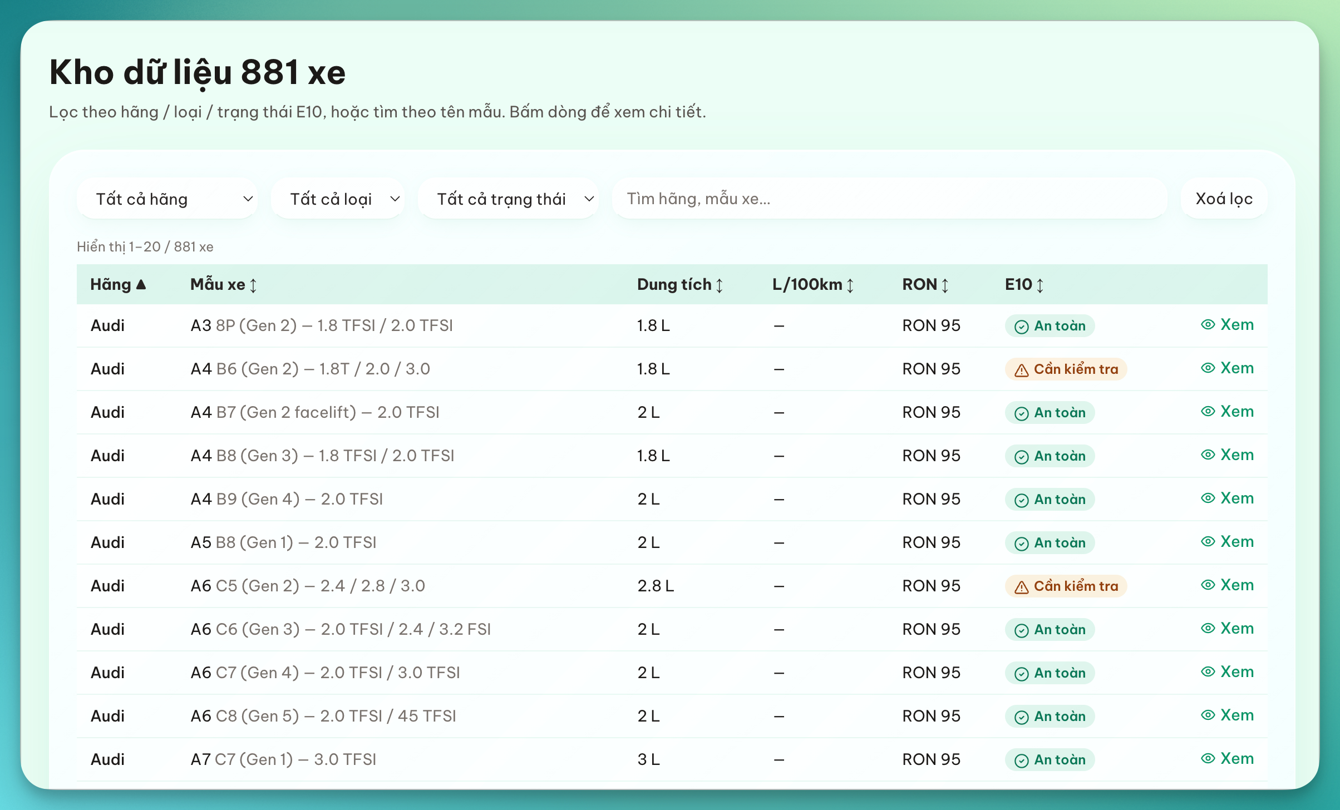Image resolution: width=1340 pixels, height=810 pixels.
Task: Sort table by the Hãng column
Action: point(118,284)
